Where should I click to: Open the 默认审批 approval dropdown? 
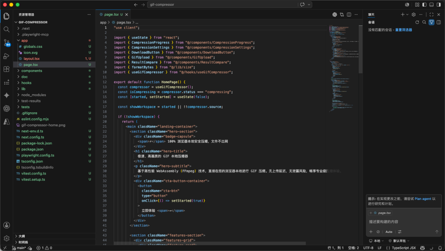click(x=399, y=241)
